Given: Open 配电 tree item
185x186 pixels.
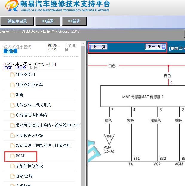Looking at the screenshot, I should click(20, 95).
